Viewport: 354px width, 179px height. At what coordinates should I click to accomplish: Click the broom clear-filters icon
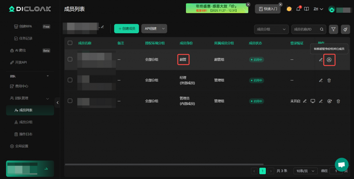(x=345, y=29)
